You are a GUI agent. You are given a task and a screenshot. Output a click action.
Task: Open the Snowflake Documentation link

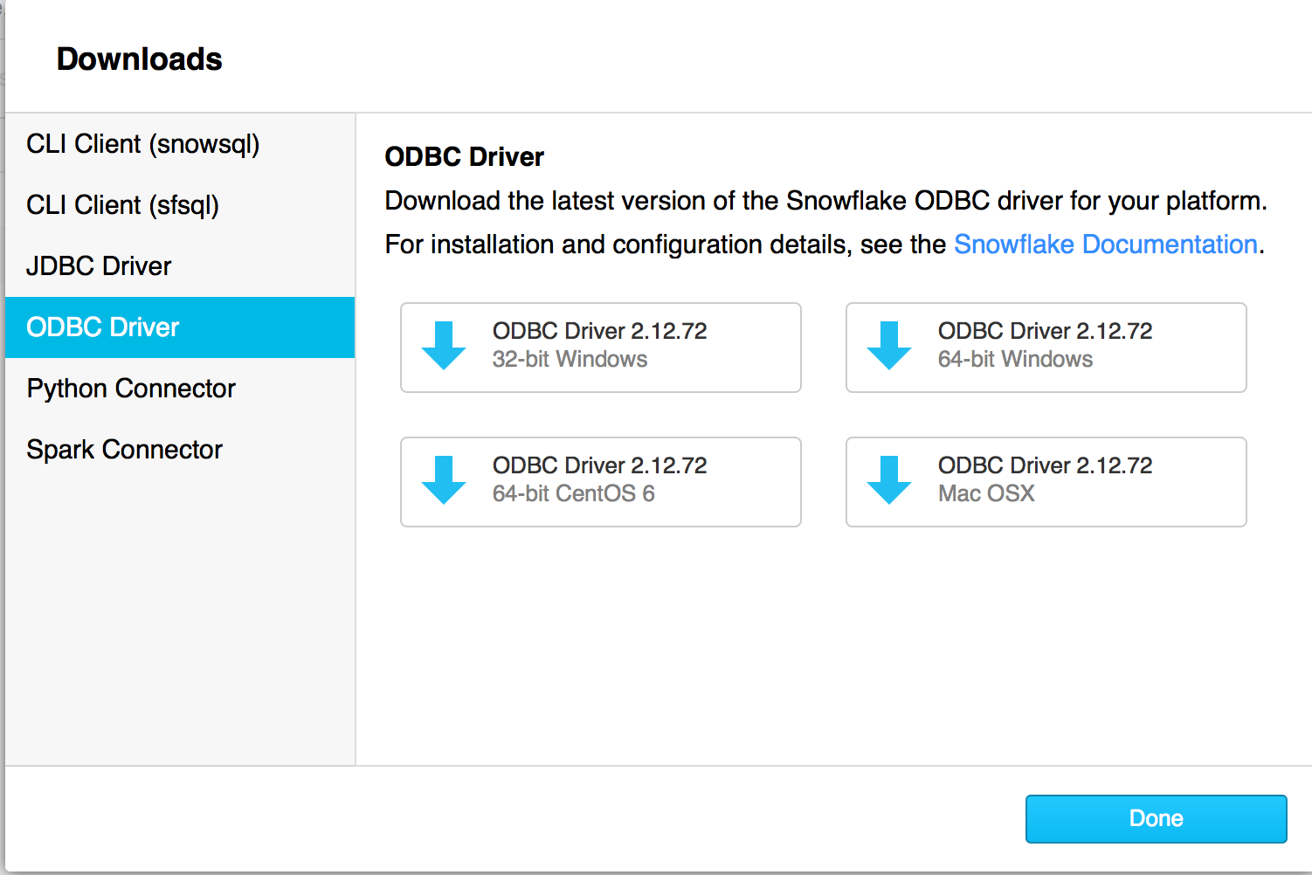click(x=1105, y=245)
